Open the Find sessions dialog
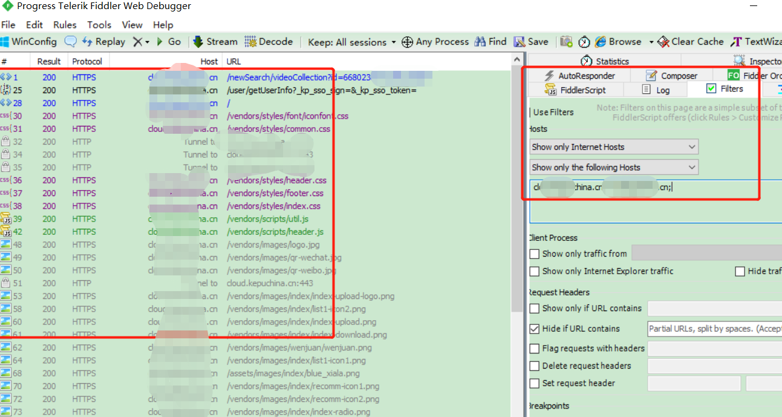Image resolution: width=782 pixels, height=417 pixels. [x=490, y=42]
